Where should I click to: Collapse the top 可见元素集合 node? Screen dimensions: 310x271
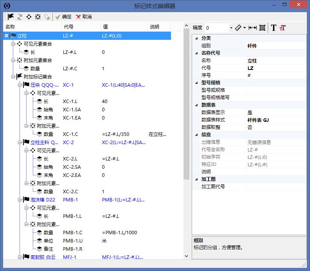[13, 44]
